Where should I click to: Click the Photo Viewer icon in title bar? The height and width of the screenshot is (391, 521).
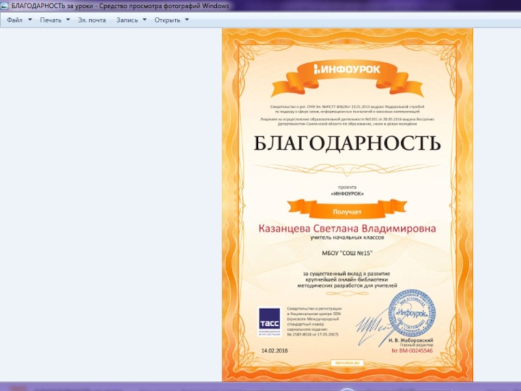(5, 6)
